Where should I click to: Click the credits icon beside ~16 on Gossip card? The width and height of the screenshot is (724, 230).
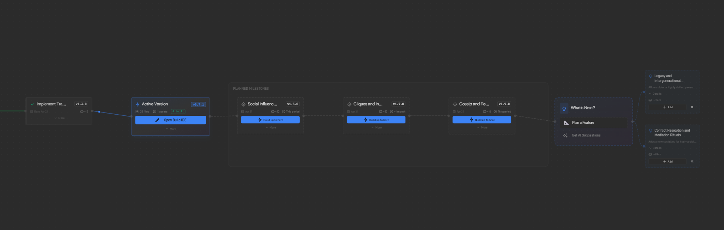point(485,112)
